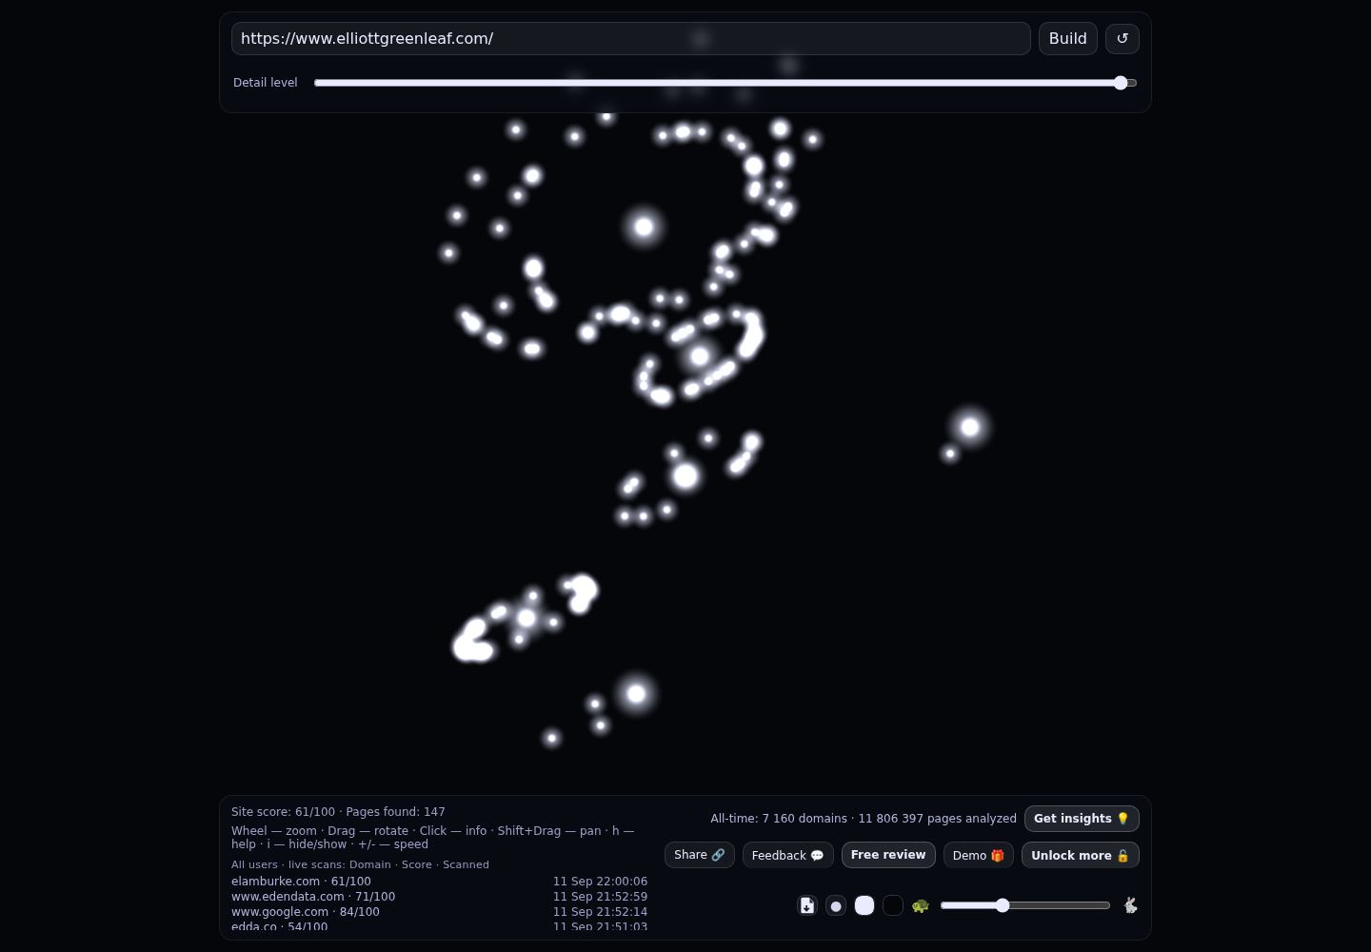The image size is (1371, 952).
Task: Click the Build button
Action: coord(1068,39)
